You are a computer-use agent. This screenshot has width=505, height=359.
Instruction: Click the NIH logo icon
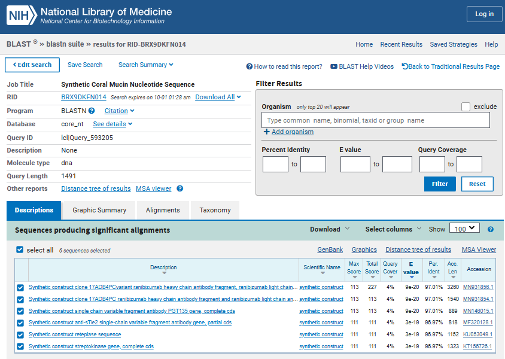coord(22,15)
